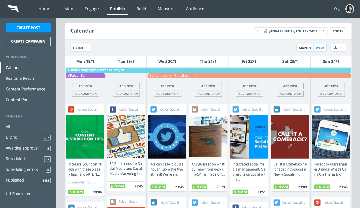Click the Twitter icon in the Saturday column

(276, 202)
